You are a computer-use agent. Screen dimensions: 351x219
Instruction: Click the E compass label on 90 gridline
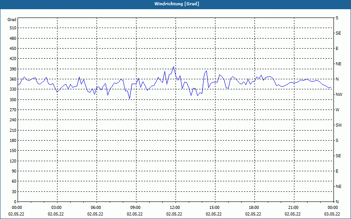[337, 171]
